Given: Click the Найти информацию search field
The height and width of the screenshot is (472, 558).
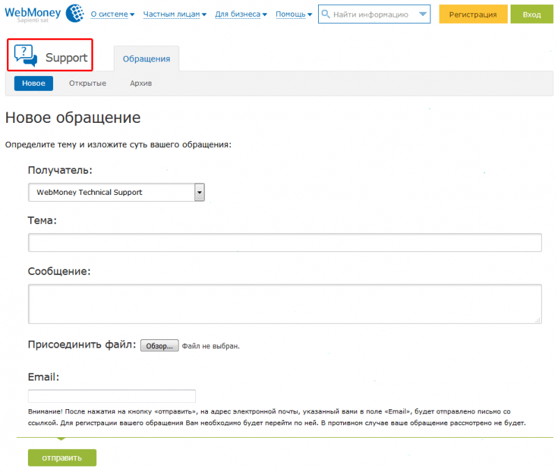Looking at the screenshot, I should click(x=374, y=14).
